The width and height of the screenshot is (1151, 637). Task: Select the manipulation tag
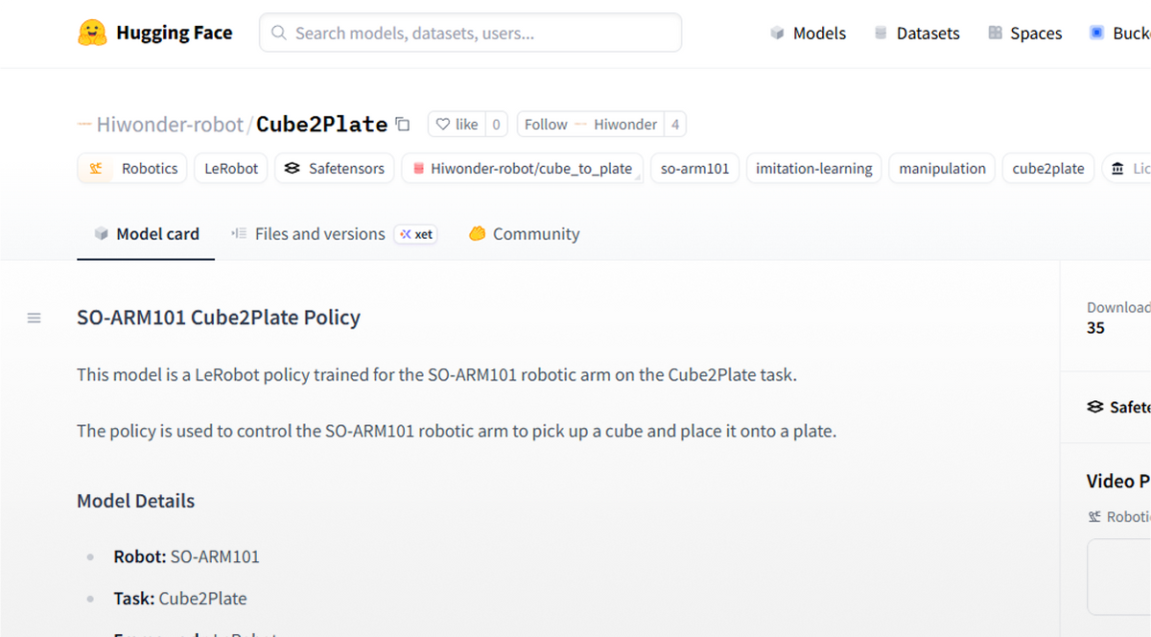coord(942,169)
